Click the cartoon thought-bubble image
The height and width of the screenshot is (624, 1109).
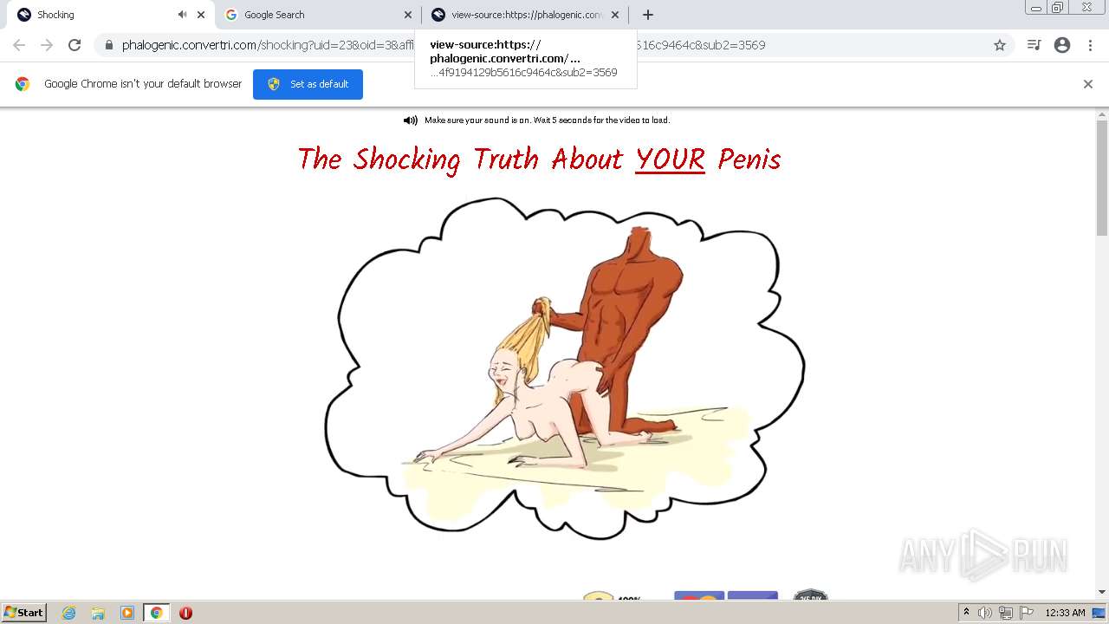[x=564, y=368]
